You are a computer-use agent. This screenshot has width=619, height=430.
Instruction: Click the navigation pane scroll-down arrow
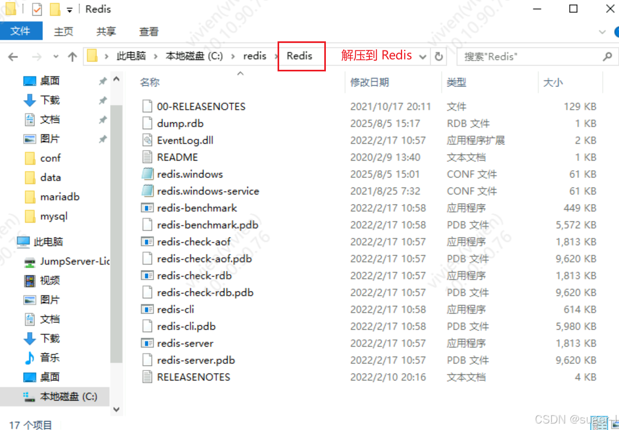116,410
